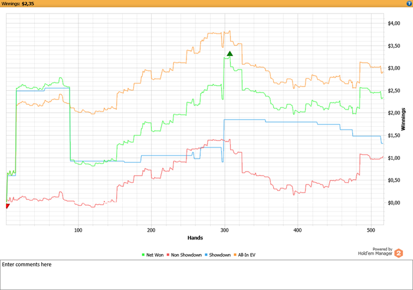Click the 400 hands axis label
The width and height of the screenshot is (413, 290).
coord(297,230)
